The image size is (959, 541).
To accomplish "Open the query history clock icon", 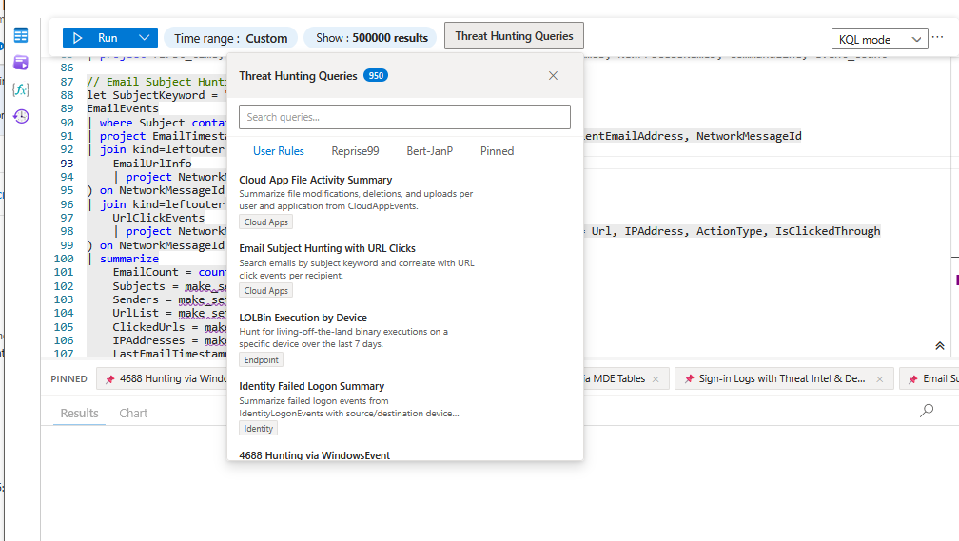I will pos(21,116).
